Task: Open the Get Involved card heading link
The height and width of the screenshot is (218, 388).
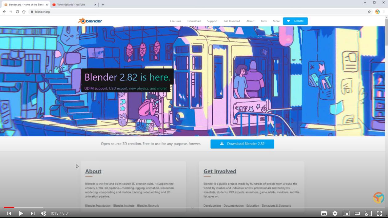Action: pyautogui.click(x=220, y=171)
